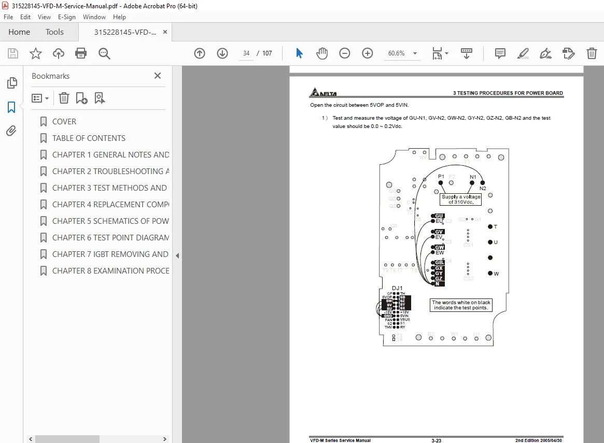Click the page number input field
This screenshot has height=443, width=604.
[246, 53]
